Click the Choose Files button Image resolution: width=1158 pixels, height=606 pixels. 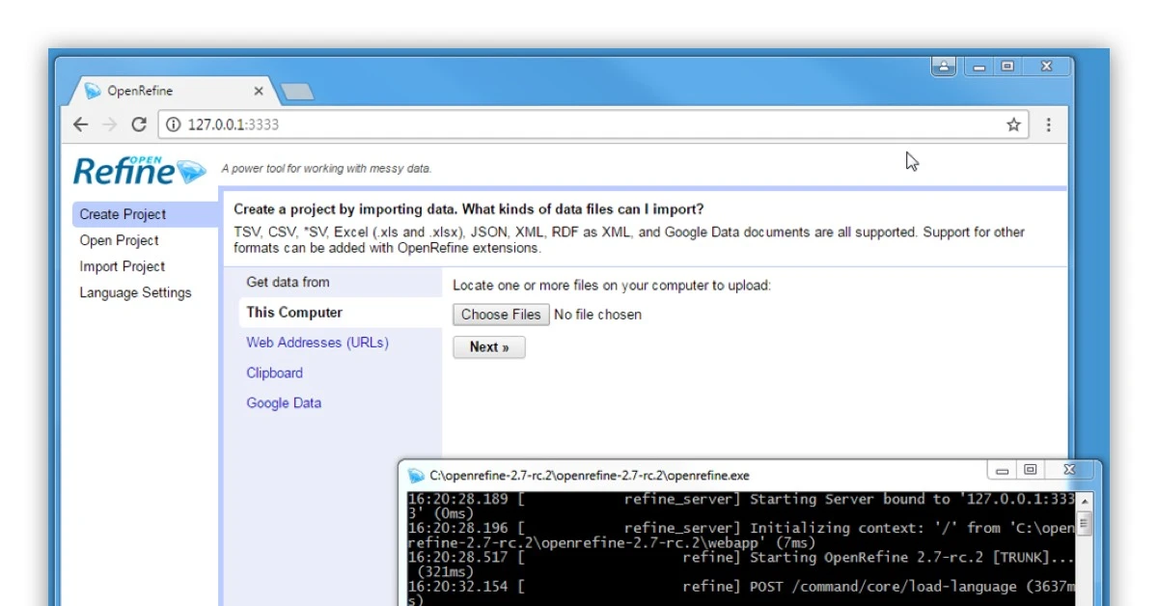[x=501, y=315]
